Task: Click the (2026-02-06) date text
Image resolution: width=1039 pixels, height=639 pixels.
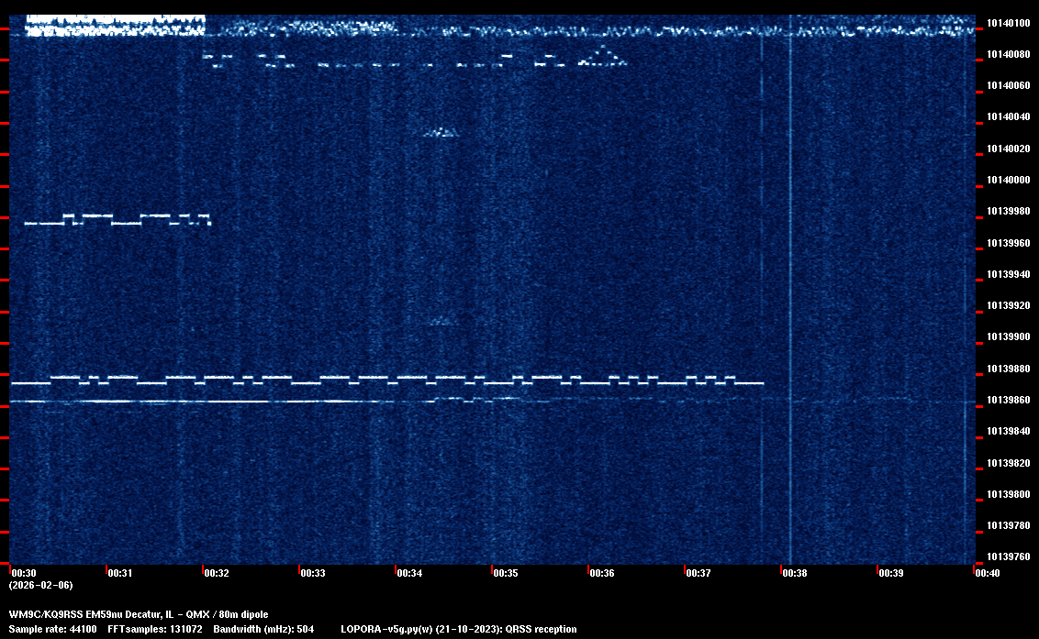Action: pyautogui.click(x=40, y=585)
